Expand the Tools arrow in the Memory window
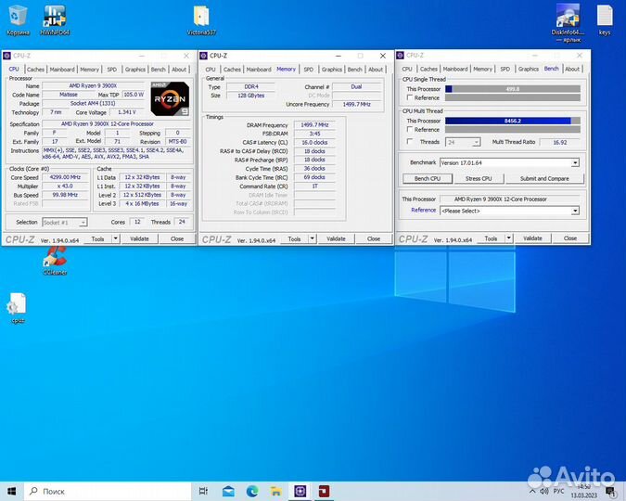Viewport: 626px width, 501px height. pyautogui.click(x=313, y=238)
